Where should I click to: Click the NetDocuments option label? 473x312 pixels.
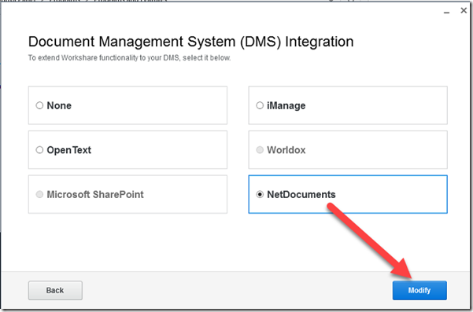(301, 195)
